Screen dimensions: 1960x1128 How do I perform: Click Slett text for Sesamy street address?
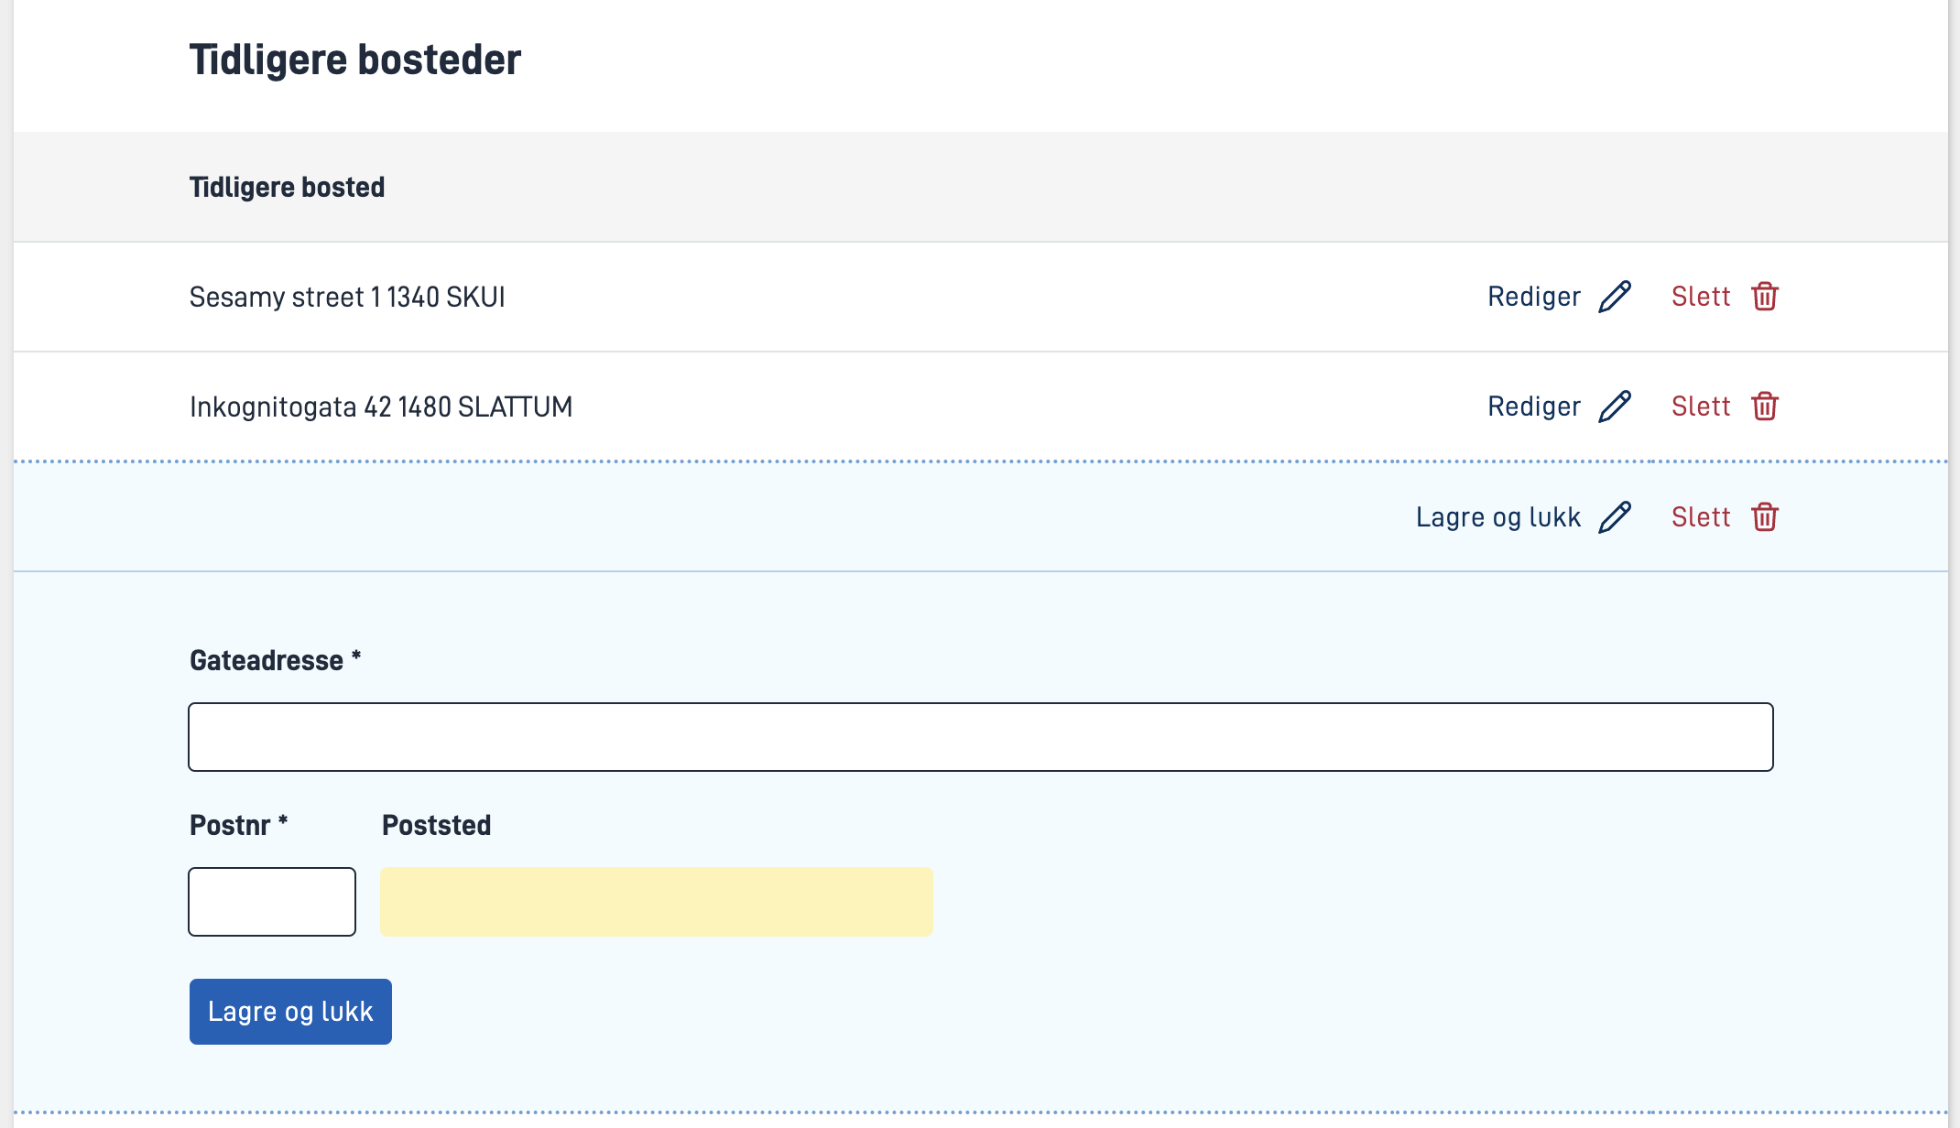pyautogui.click(x=1701, y=297)
